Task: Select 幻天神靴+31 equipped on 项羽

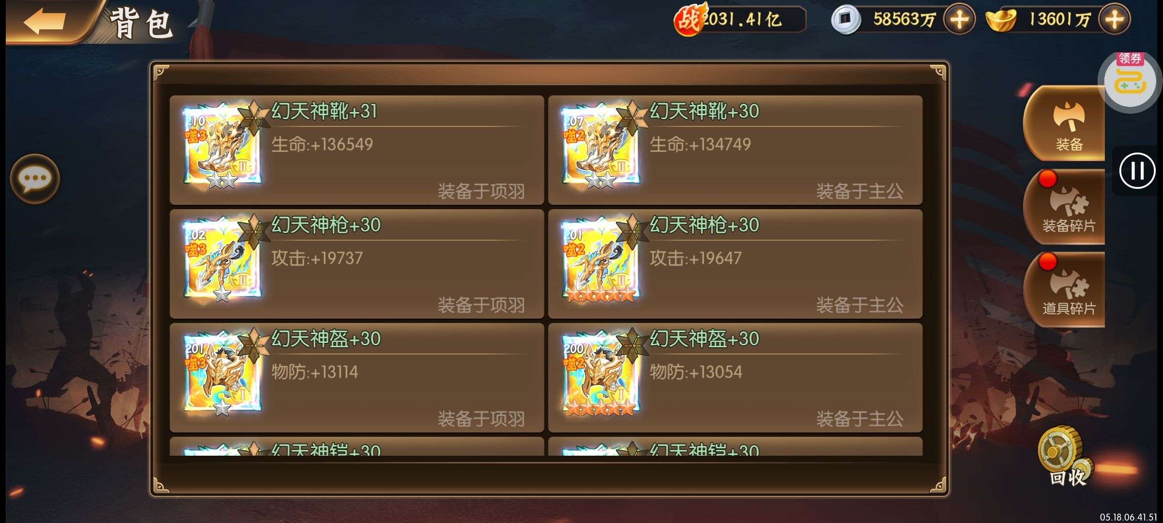Action: coord(357,150)
